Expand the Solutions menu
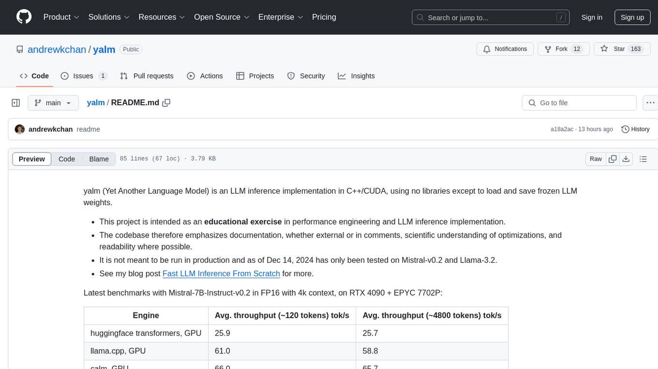Screen dimensions: 658x369 point(109,17)
